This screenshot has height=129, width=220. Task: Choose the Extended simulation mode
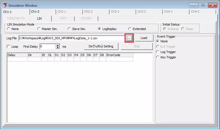(x=130, y=29)
